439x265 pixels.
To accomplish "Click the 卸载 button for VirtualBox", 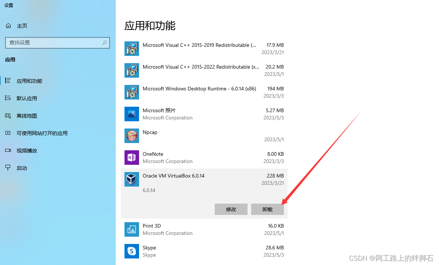I will [268, 209].
